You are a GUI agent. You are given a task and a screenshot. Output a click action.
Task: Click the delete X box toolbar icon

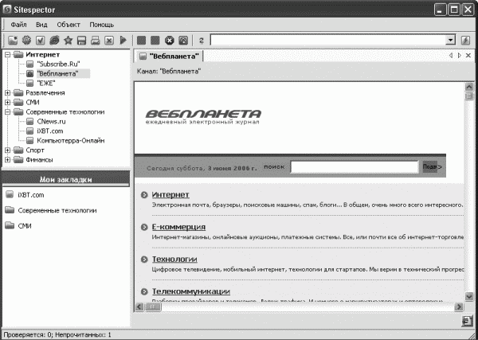click(109, 41)
